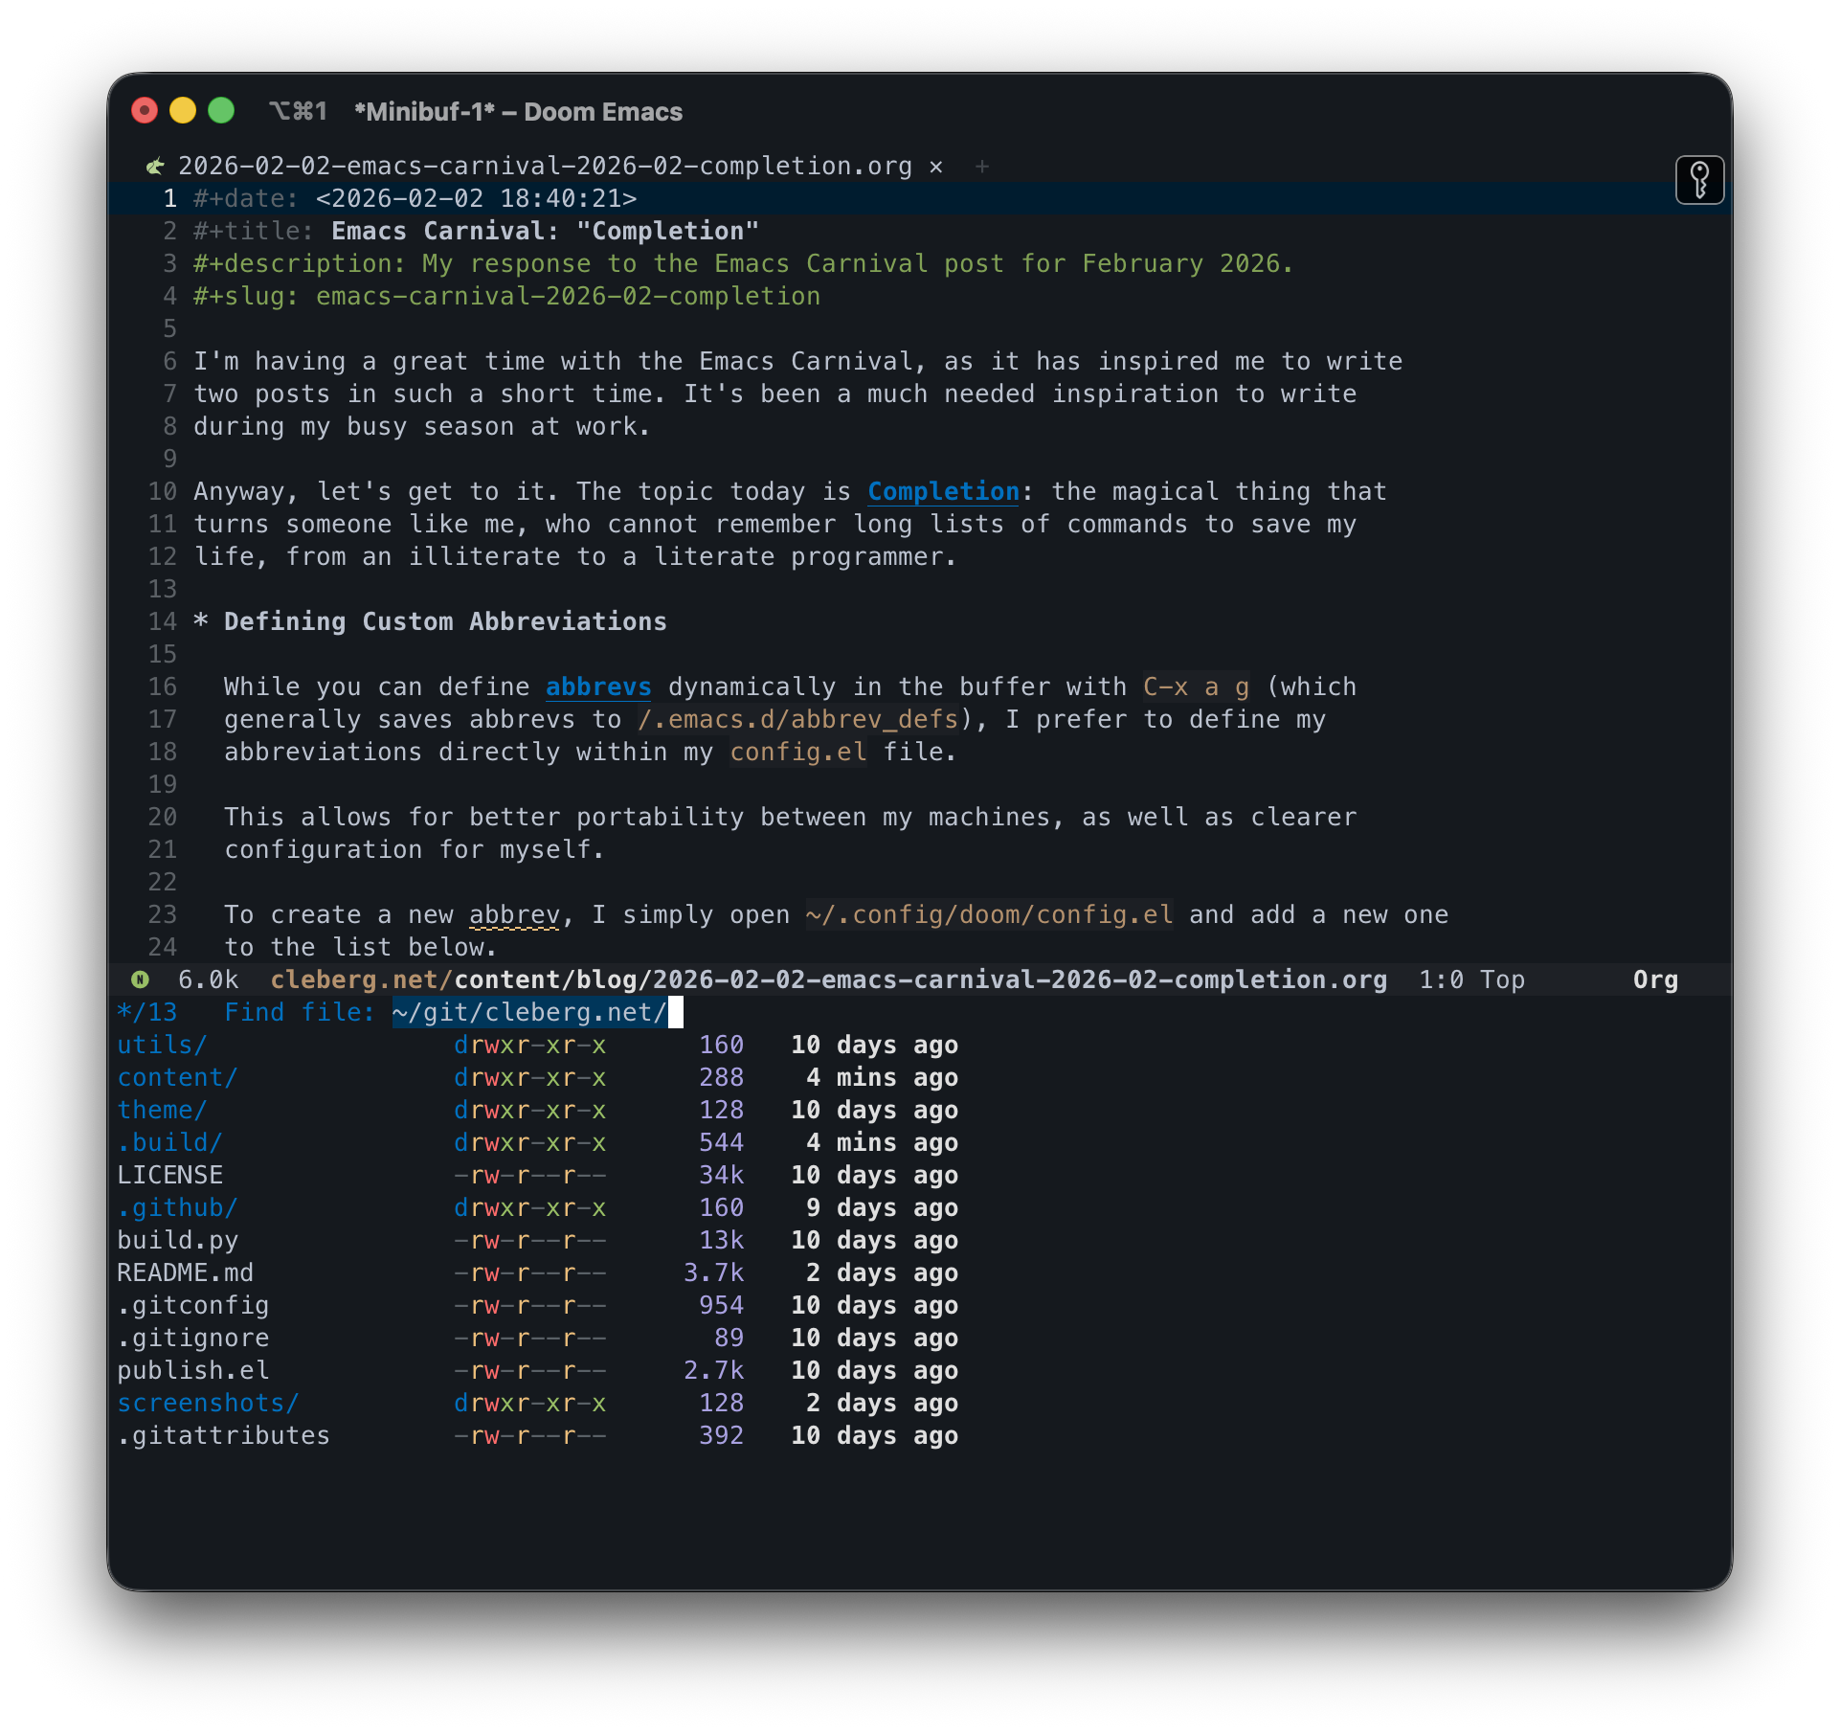1840x1733 pixels.
Task: Close the completion.org tab
Action: pyautogui.click(x=936, y=167)
